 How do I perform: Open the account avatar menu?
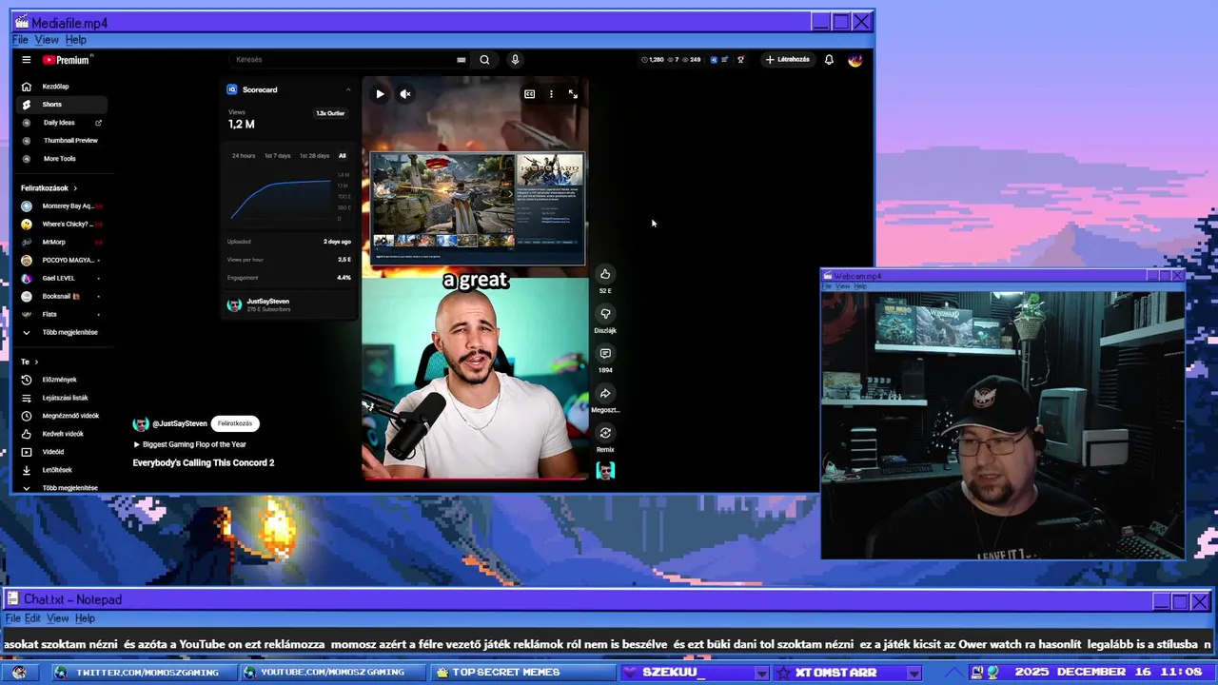tap(855, 60)
